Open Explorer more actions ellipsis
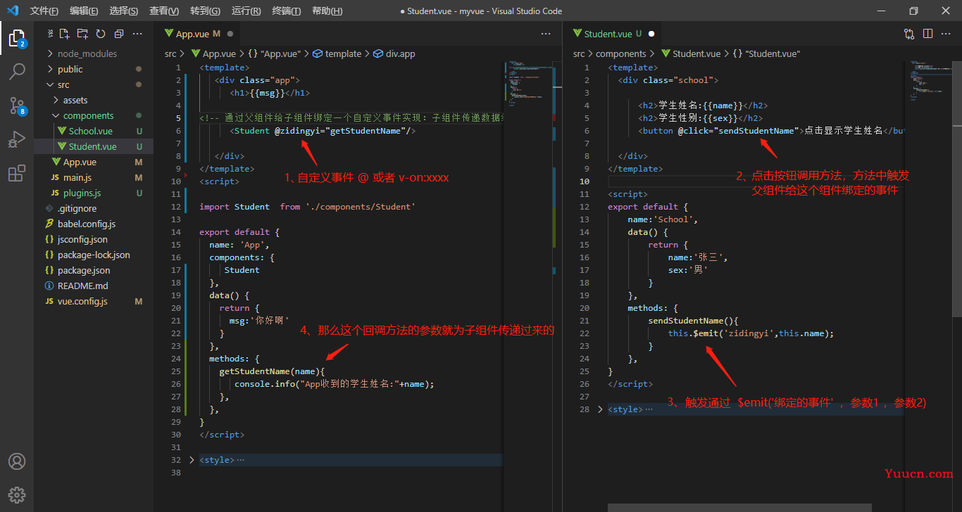 [137, 34]
